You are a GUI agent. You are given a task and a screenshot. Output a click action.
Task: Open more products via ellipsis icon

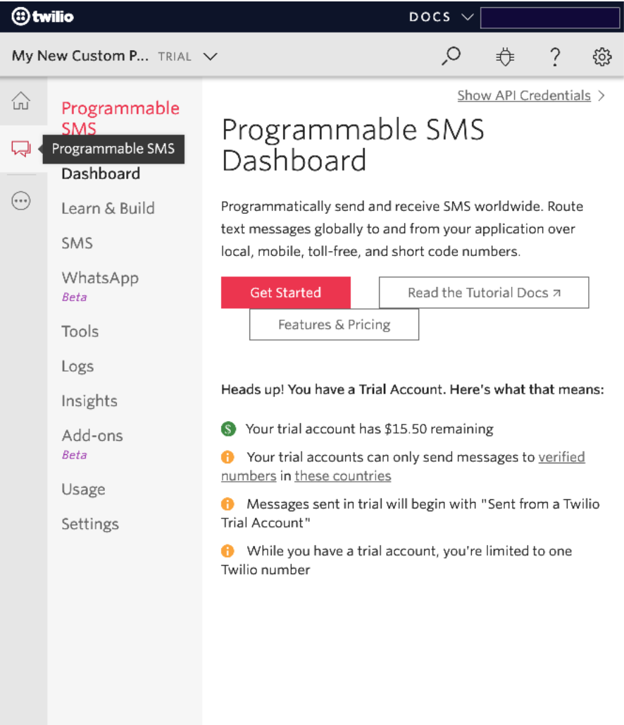[22, 200]
